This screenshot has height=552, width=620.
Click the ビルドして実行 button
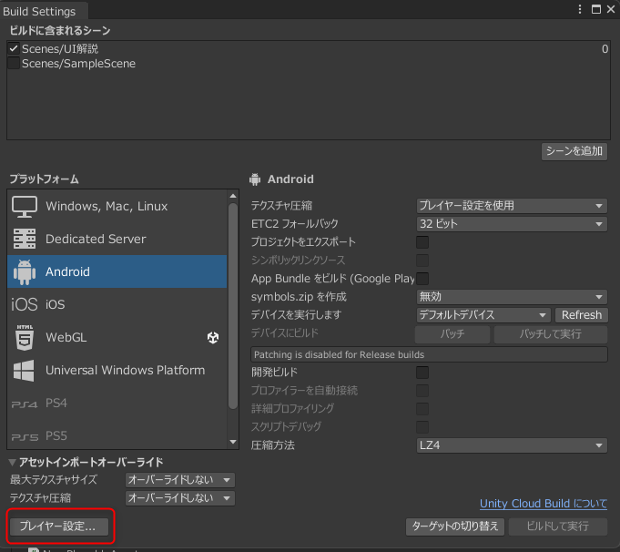pyautogui.click(x=557, y=526)
